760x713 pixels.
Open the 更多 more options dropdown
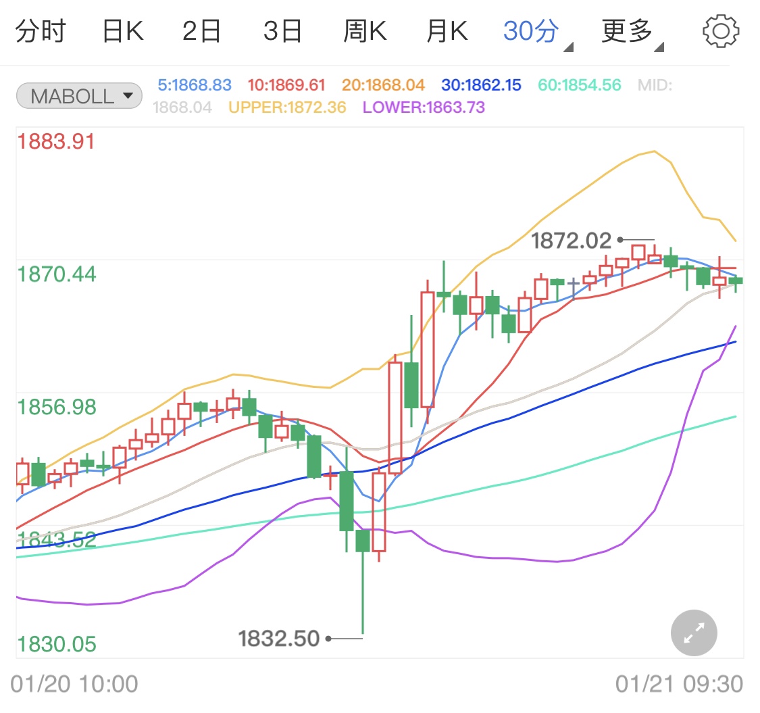pos(632,32)
